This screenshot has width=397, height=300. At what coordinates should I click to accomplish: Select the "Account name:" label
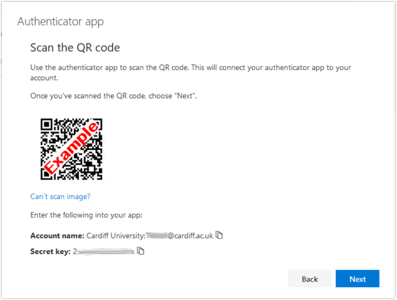[x=58, y=236]
